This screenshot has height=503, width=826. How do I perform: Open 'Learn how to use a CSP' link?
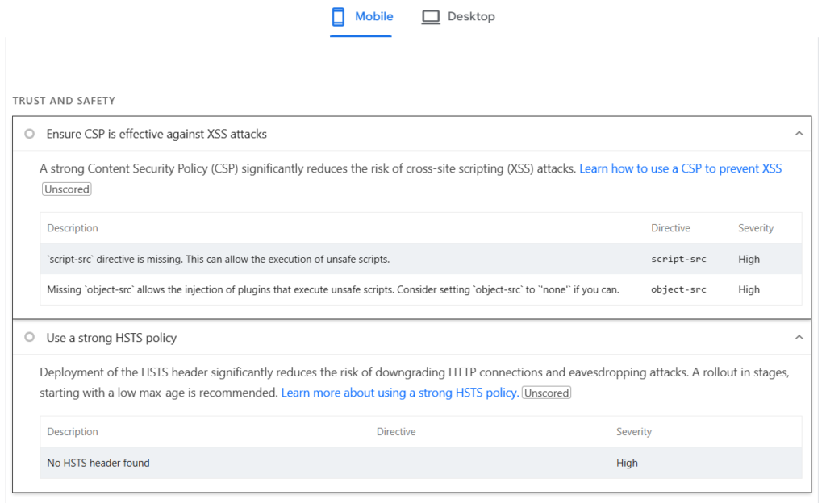click(x=680, y=168)
